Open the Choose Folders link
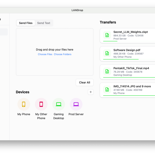 pos(63,54)
